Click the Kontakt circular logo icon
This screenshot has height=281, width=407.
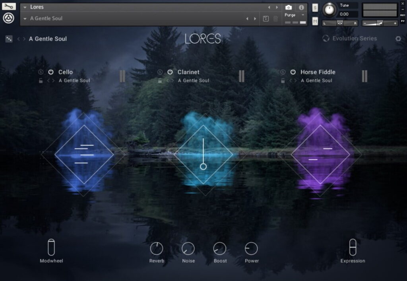9,18
